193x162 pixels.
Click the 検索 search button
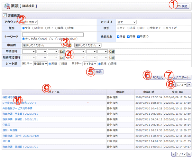tap(97, 72)
